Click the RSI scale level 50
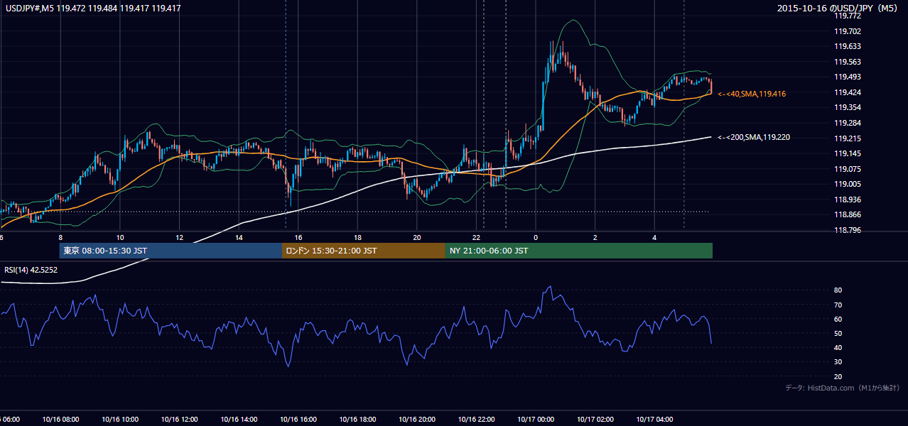The width and height of the screenshot is (908, 426). [x=838, y=333]
